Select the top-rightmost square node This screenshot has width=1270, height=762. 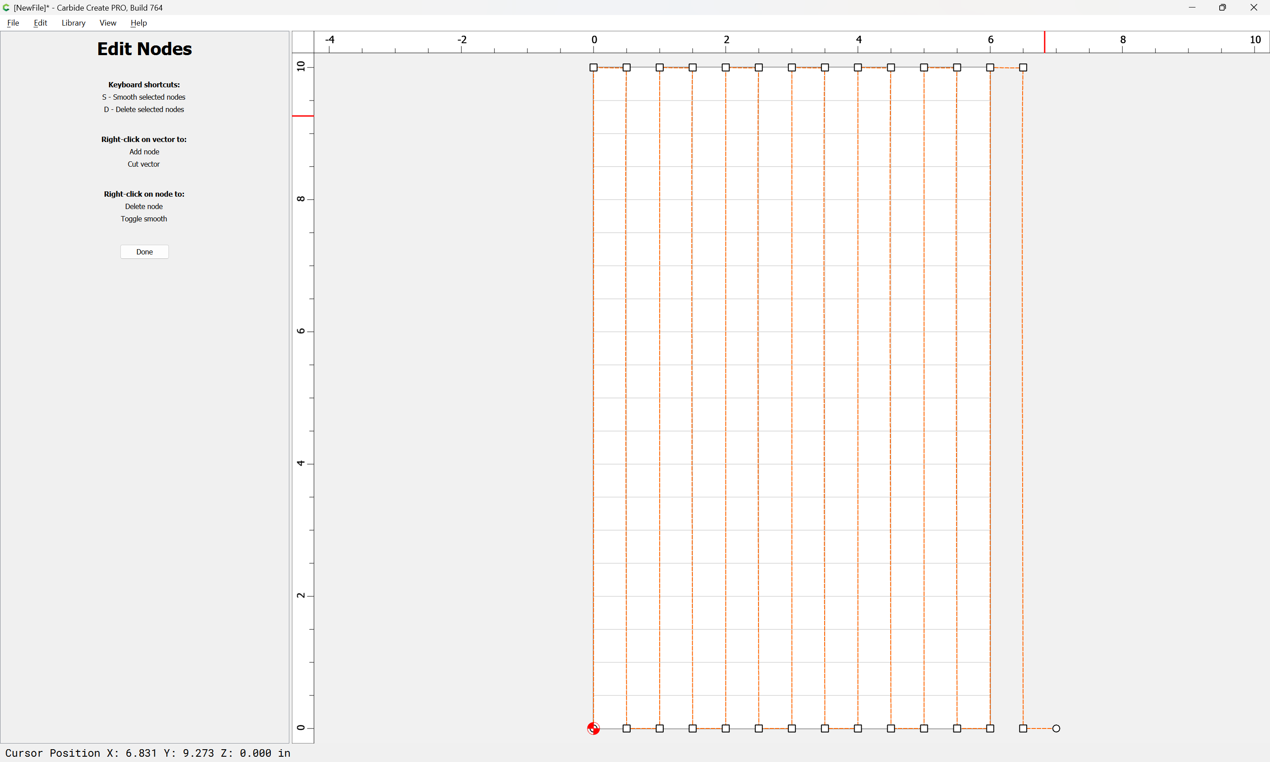1023,67
